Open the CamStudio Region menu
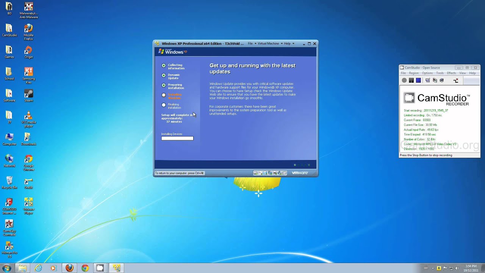485x273 pixels. coord(414,73)
